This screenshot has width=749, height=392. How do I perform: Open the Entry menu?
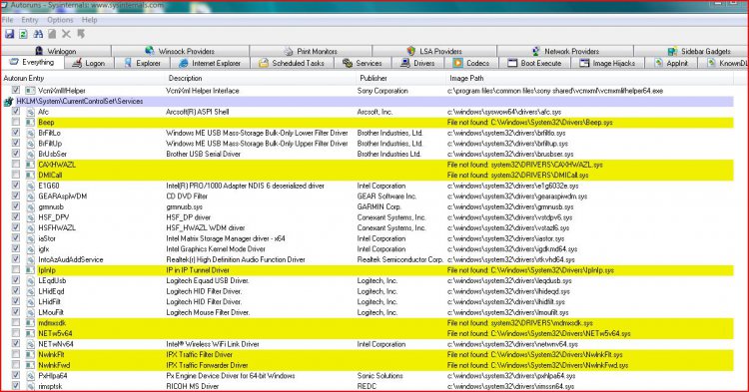pos(30,20)
